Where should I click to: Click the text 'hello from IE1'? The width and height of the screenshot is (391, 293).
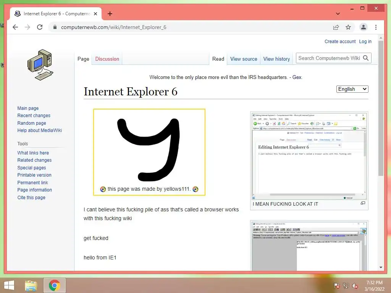tap(100, 258)
